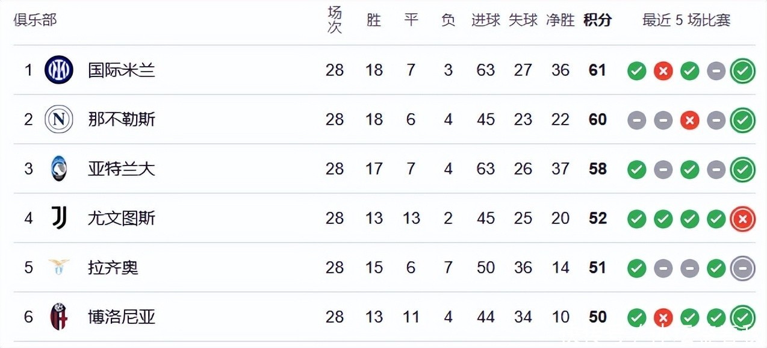Click the Inter Milan club crest
767x348 pixels.
tap(59, 70)
